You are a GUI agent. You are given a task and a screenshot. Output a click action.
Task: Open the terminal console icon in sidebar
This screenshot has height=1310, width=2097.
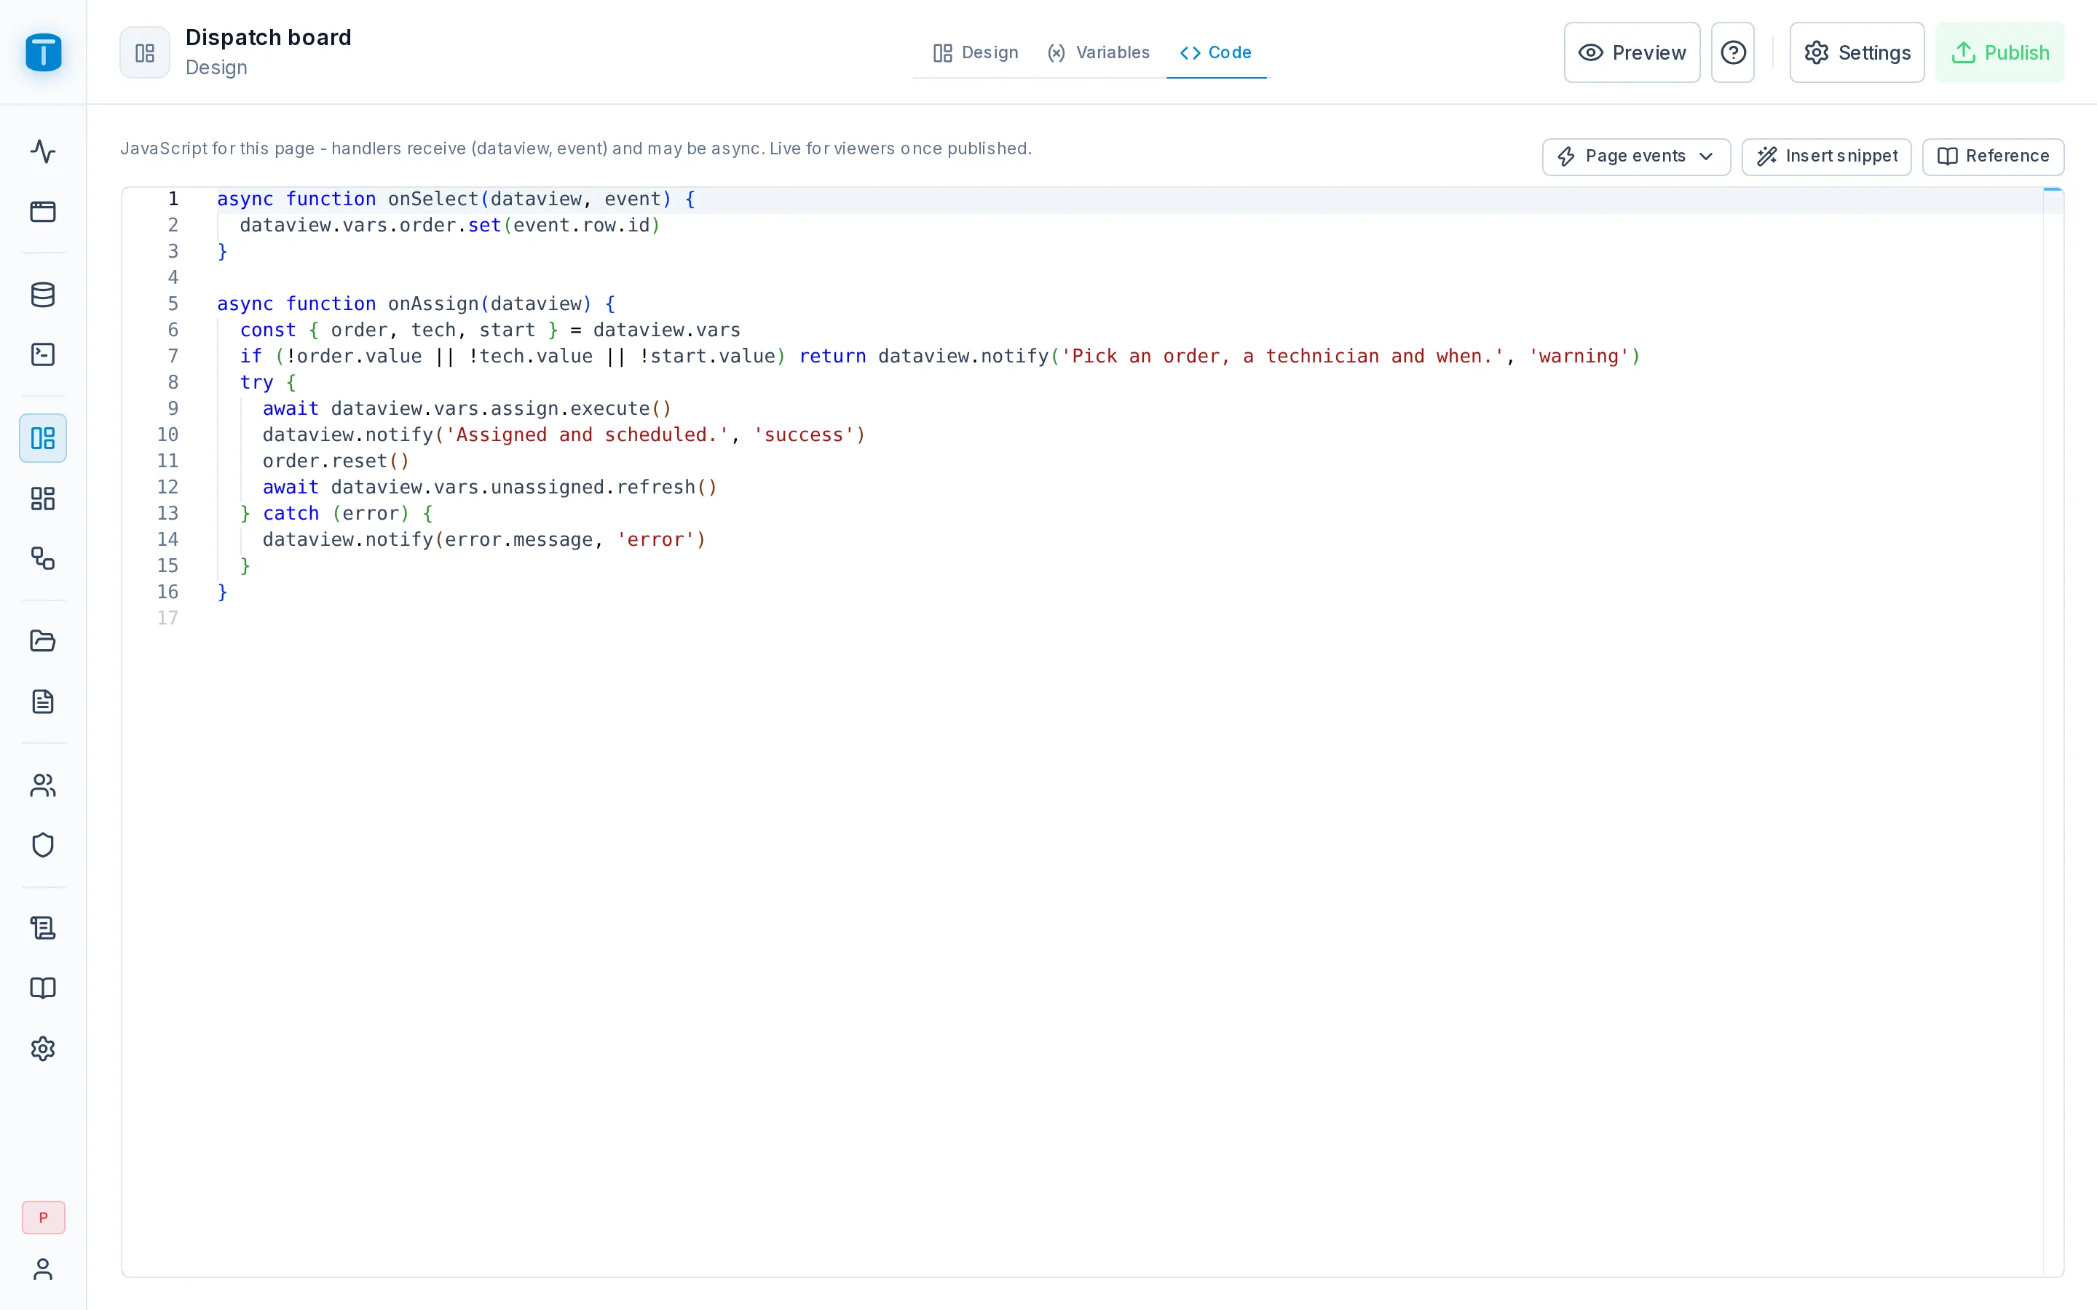(x=44, y=354)
